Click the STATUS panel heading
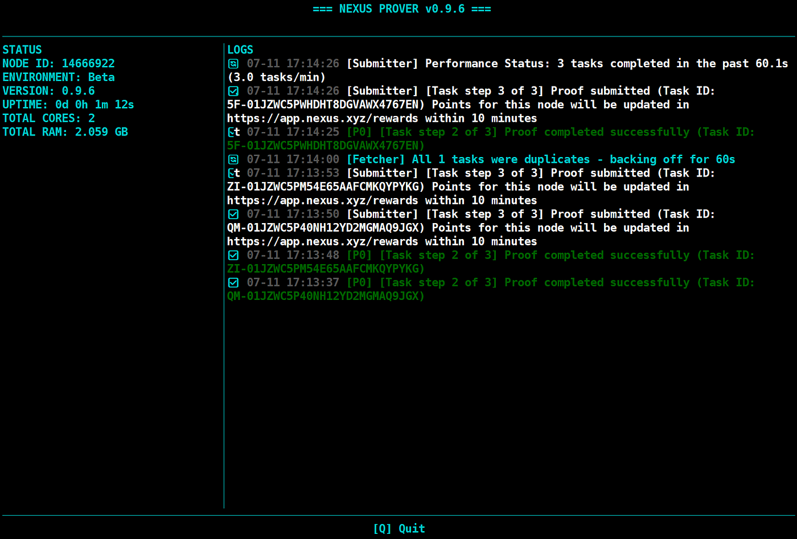 point(22,50)
